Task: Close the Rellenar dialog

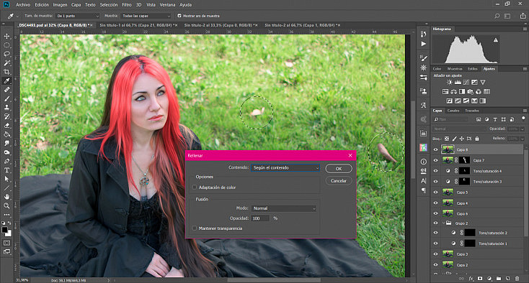Action: click(x=350, y=155)
